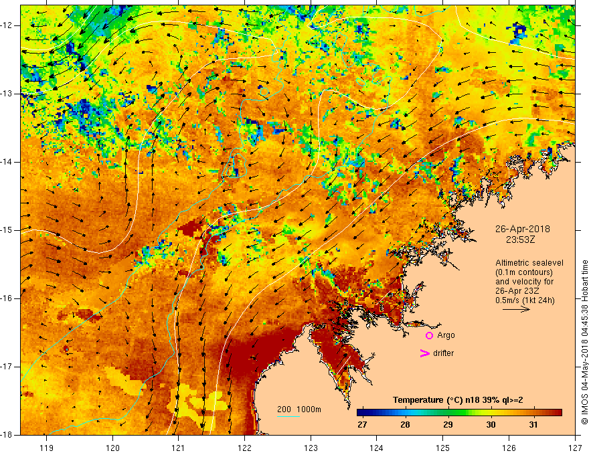Click latitude axis label -12
This screenshot has width=589, height=455.
(7, 25)
